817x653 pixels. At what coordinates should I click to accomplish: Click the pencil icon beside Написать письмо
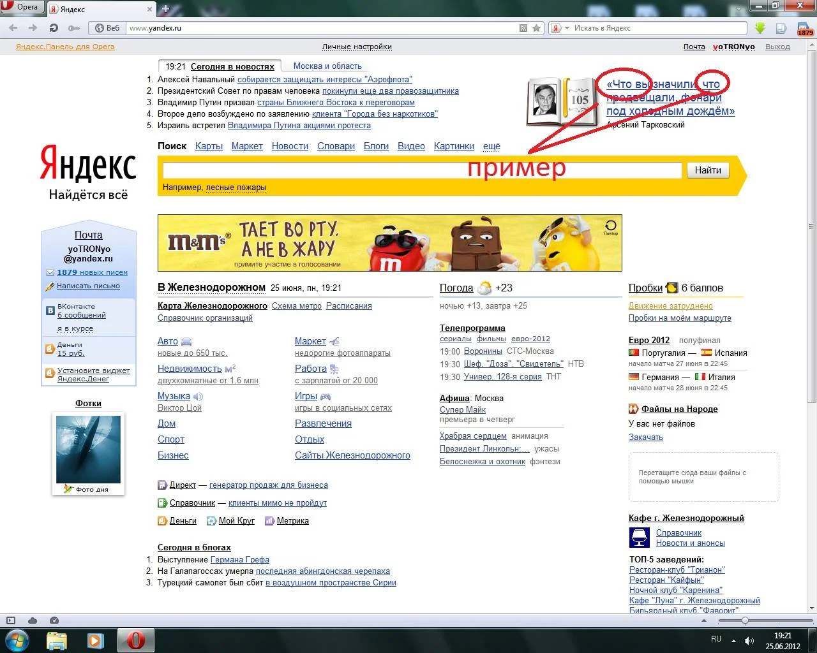(50, 286)
